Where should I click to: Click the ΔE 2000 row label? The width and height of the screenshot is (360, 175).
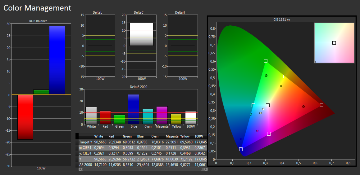coord(85,164)
